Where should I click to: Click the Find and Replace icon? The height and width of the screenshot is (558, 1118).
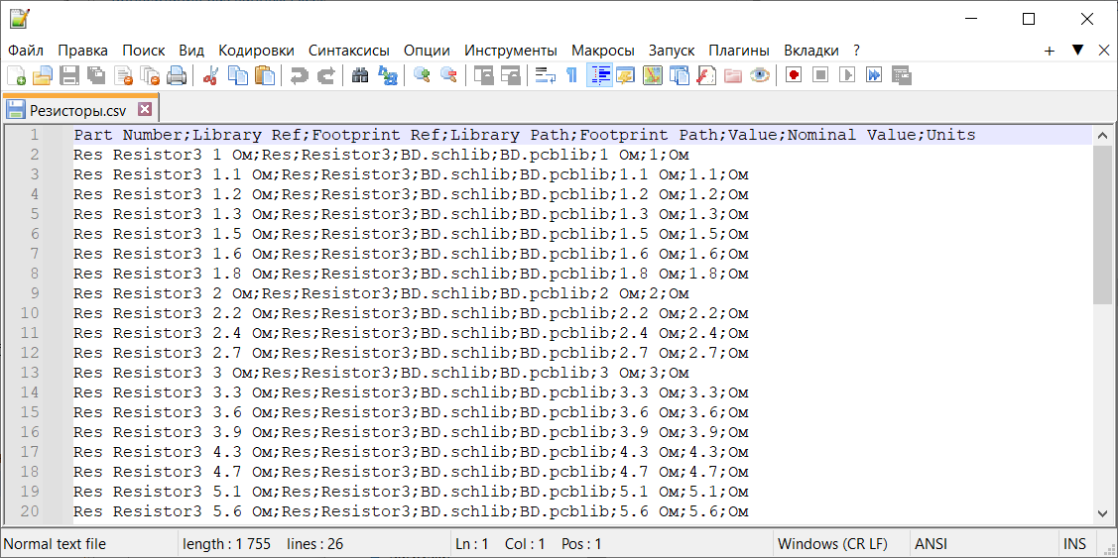click(x=388, y=75)
